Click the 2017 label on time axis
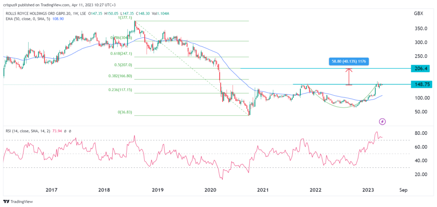 52,190
